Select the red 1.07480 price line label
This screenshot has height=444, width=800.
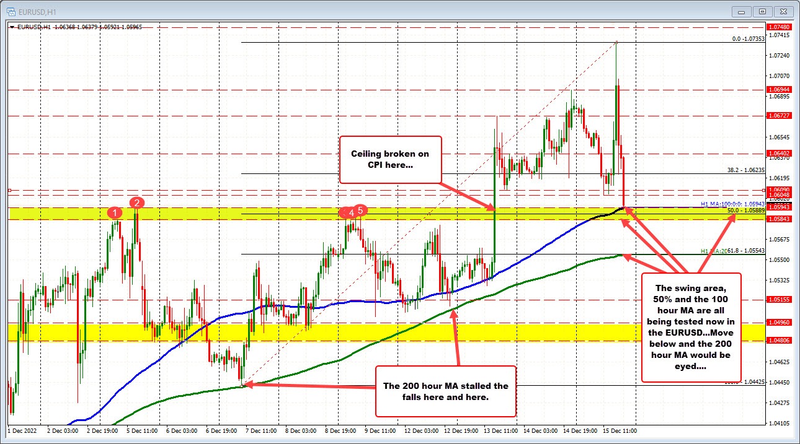point(778,27)
